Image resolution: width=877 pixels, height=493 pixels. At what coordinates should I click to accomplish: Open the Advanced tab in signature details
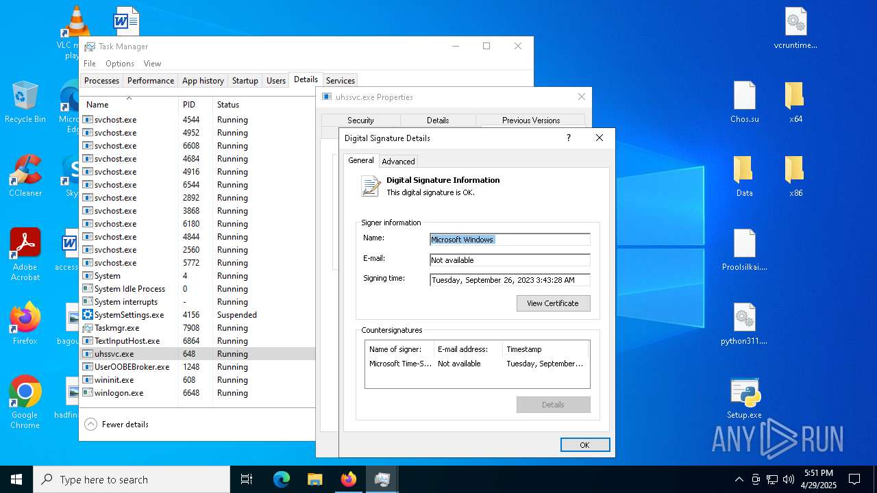pos(398,161)
